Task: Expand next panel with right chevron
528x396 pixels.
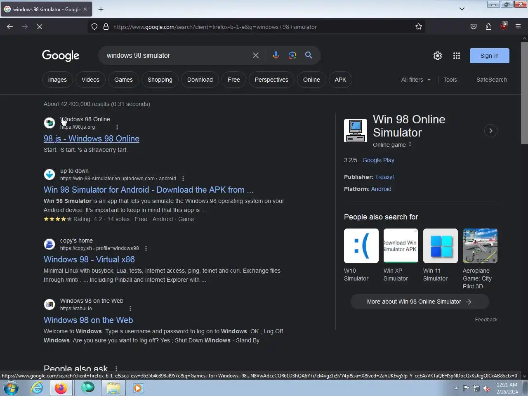Action: (x=491, y=131)
